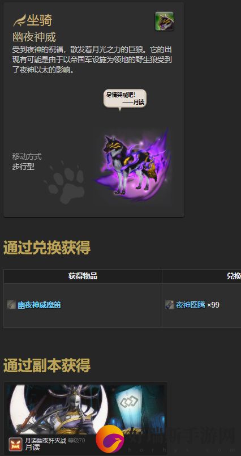Click the 步行型 movement type text

pos(23,167)
